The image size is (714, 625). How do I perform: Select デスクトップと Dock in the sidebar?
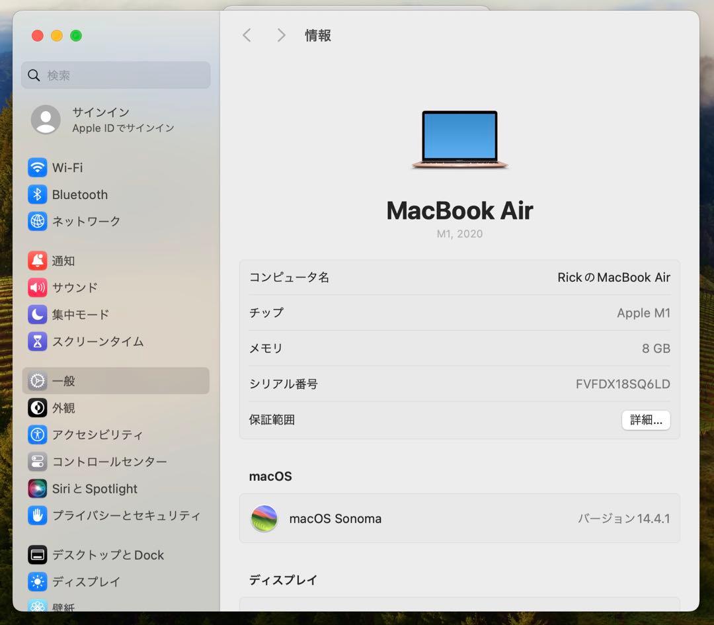38,555
